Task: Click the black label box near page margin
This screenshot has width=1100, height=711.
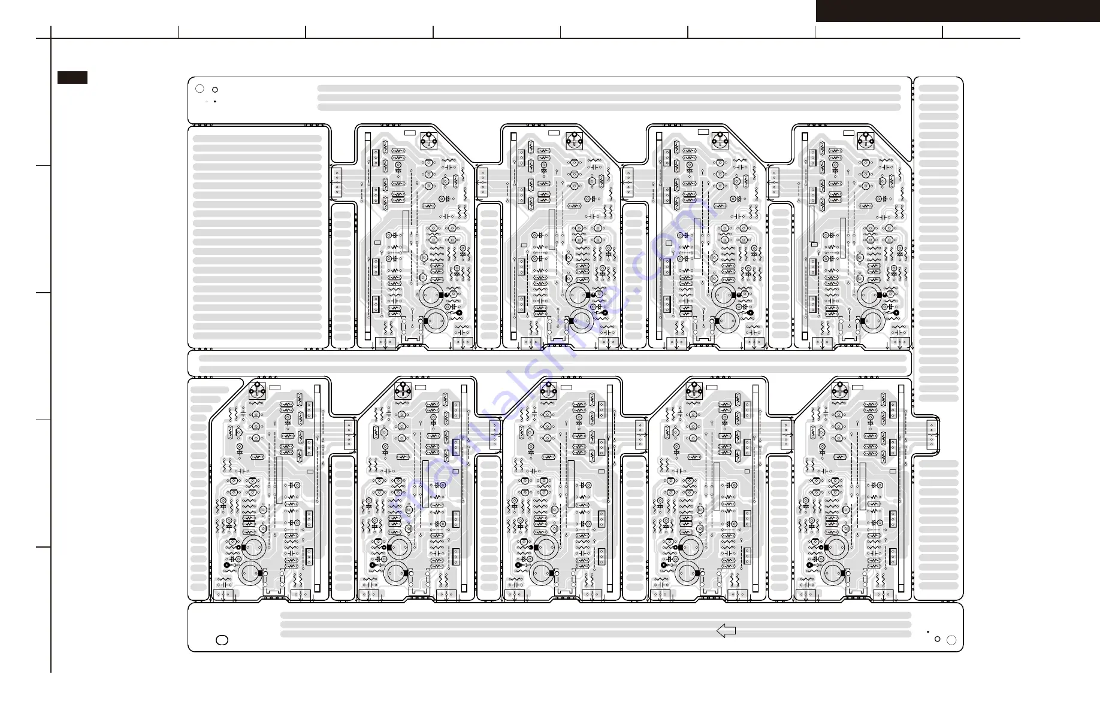Action: [72, 77]
